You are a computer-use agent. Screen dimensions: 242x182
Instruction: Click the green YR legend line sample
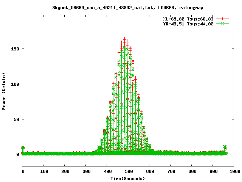222,24
